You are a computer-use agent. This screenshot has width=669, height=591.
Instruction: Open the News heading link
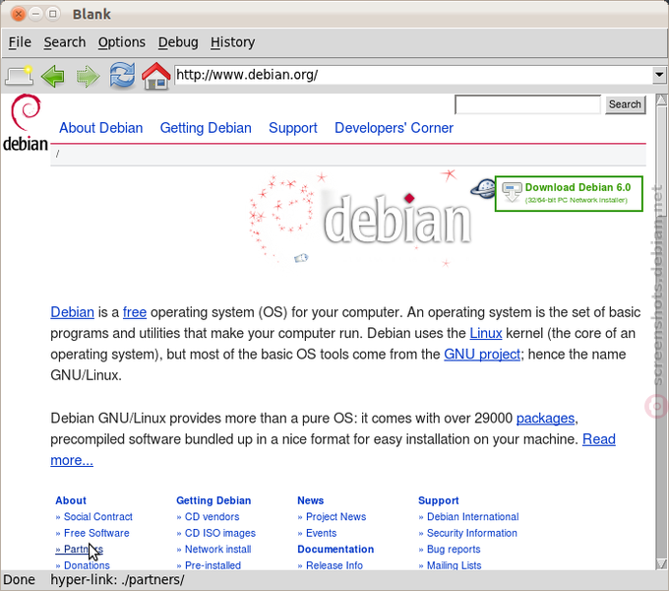pyautogui.click(x=311, y=500)
